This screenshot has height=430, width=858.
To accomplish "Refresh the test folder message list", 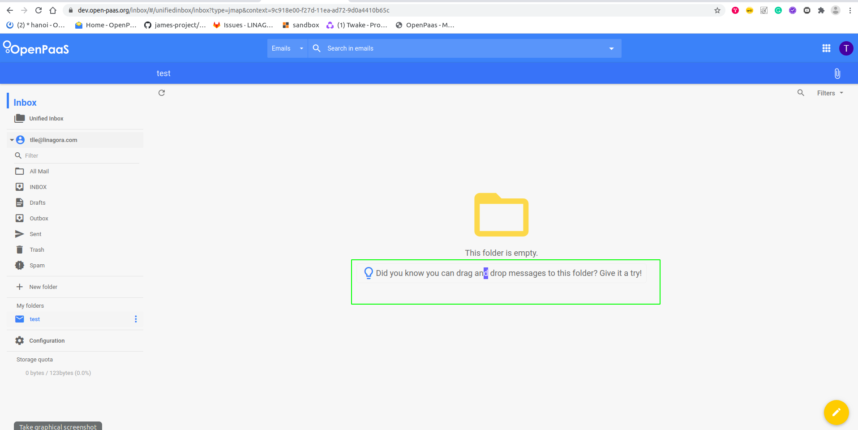I will point(162,93).
